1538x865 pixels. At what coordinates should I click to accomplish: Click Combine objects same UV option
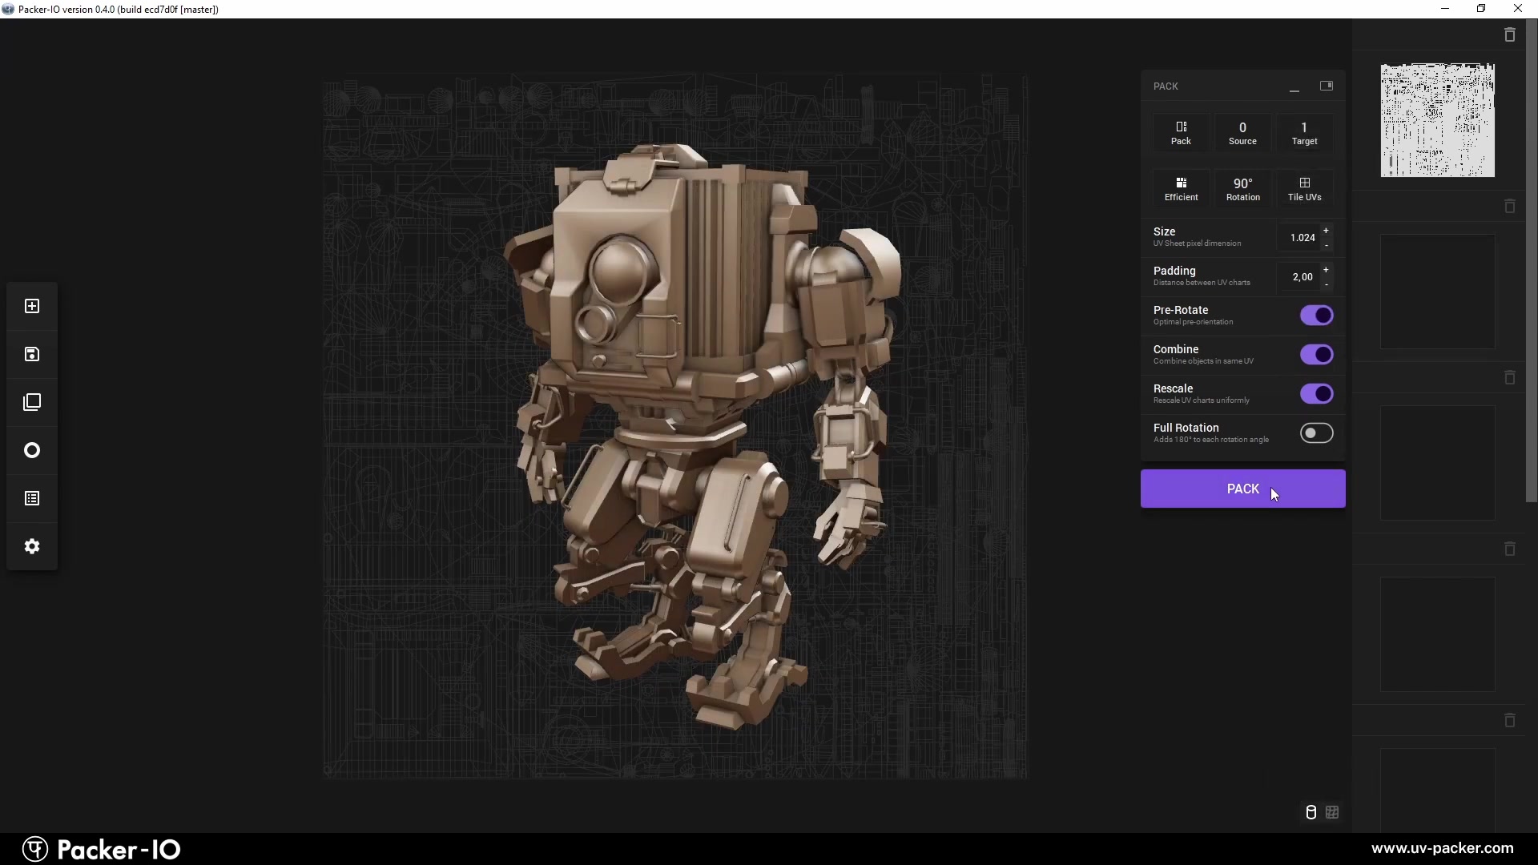pos(1319,355)
